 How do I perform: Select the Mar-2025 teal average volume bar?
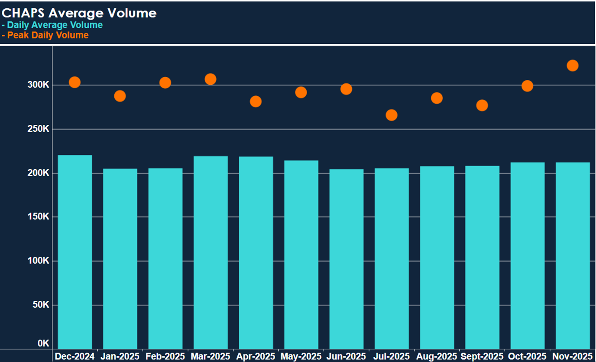pos(211,251)
